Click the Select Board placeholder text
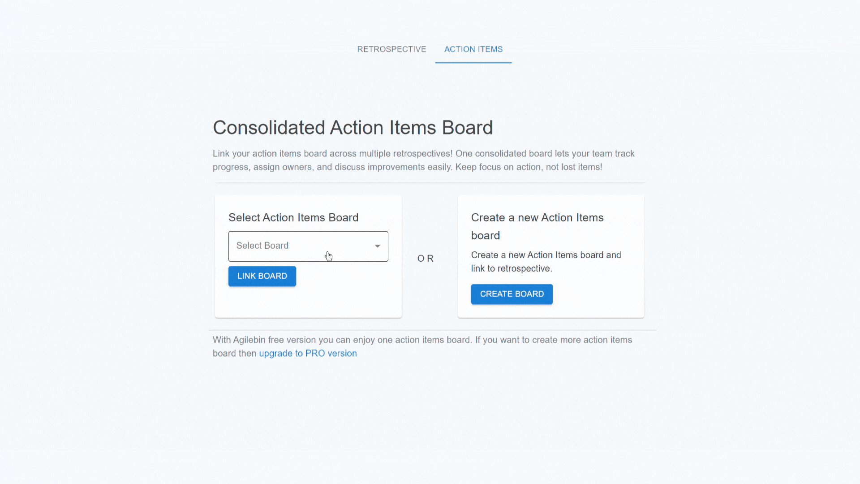This screenshot has height=484, width=860. 262,246
